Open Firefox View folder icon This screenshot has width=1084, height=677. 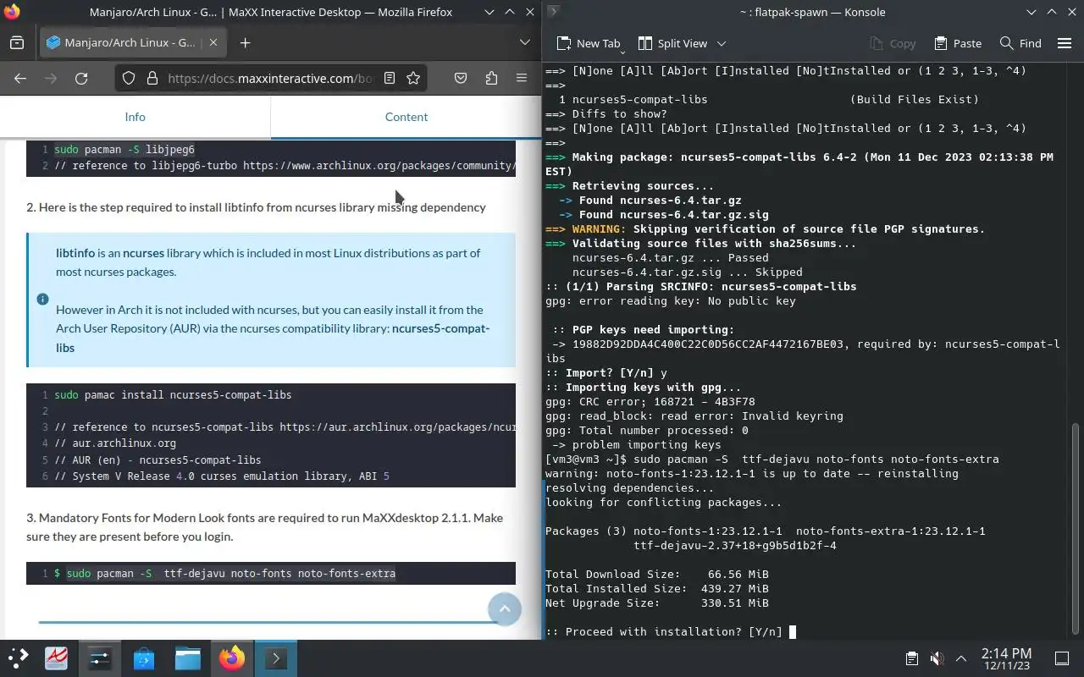17,43
